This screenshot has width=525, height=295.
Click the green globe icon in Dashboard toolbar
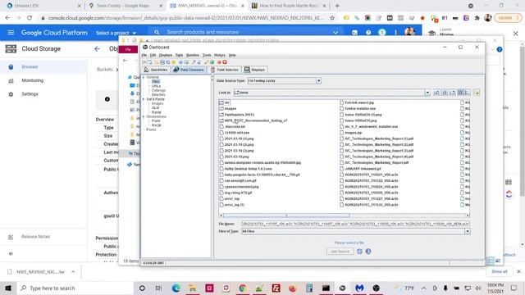pos(212,62)
